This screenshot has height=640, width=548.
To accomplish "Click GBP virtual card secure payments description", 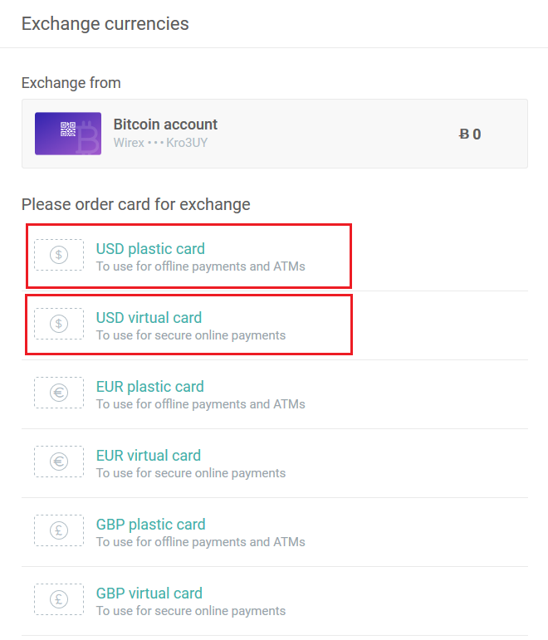I will point(190,611).
